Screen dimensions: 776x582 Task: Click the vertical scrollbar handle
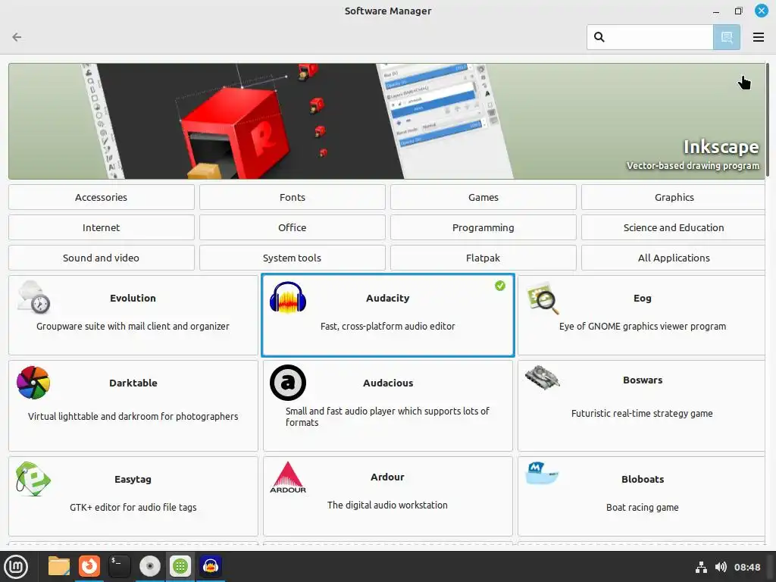pos(768,119)
